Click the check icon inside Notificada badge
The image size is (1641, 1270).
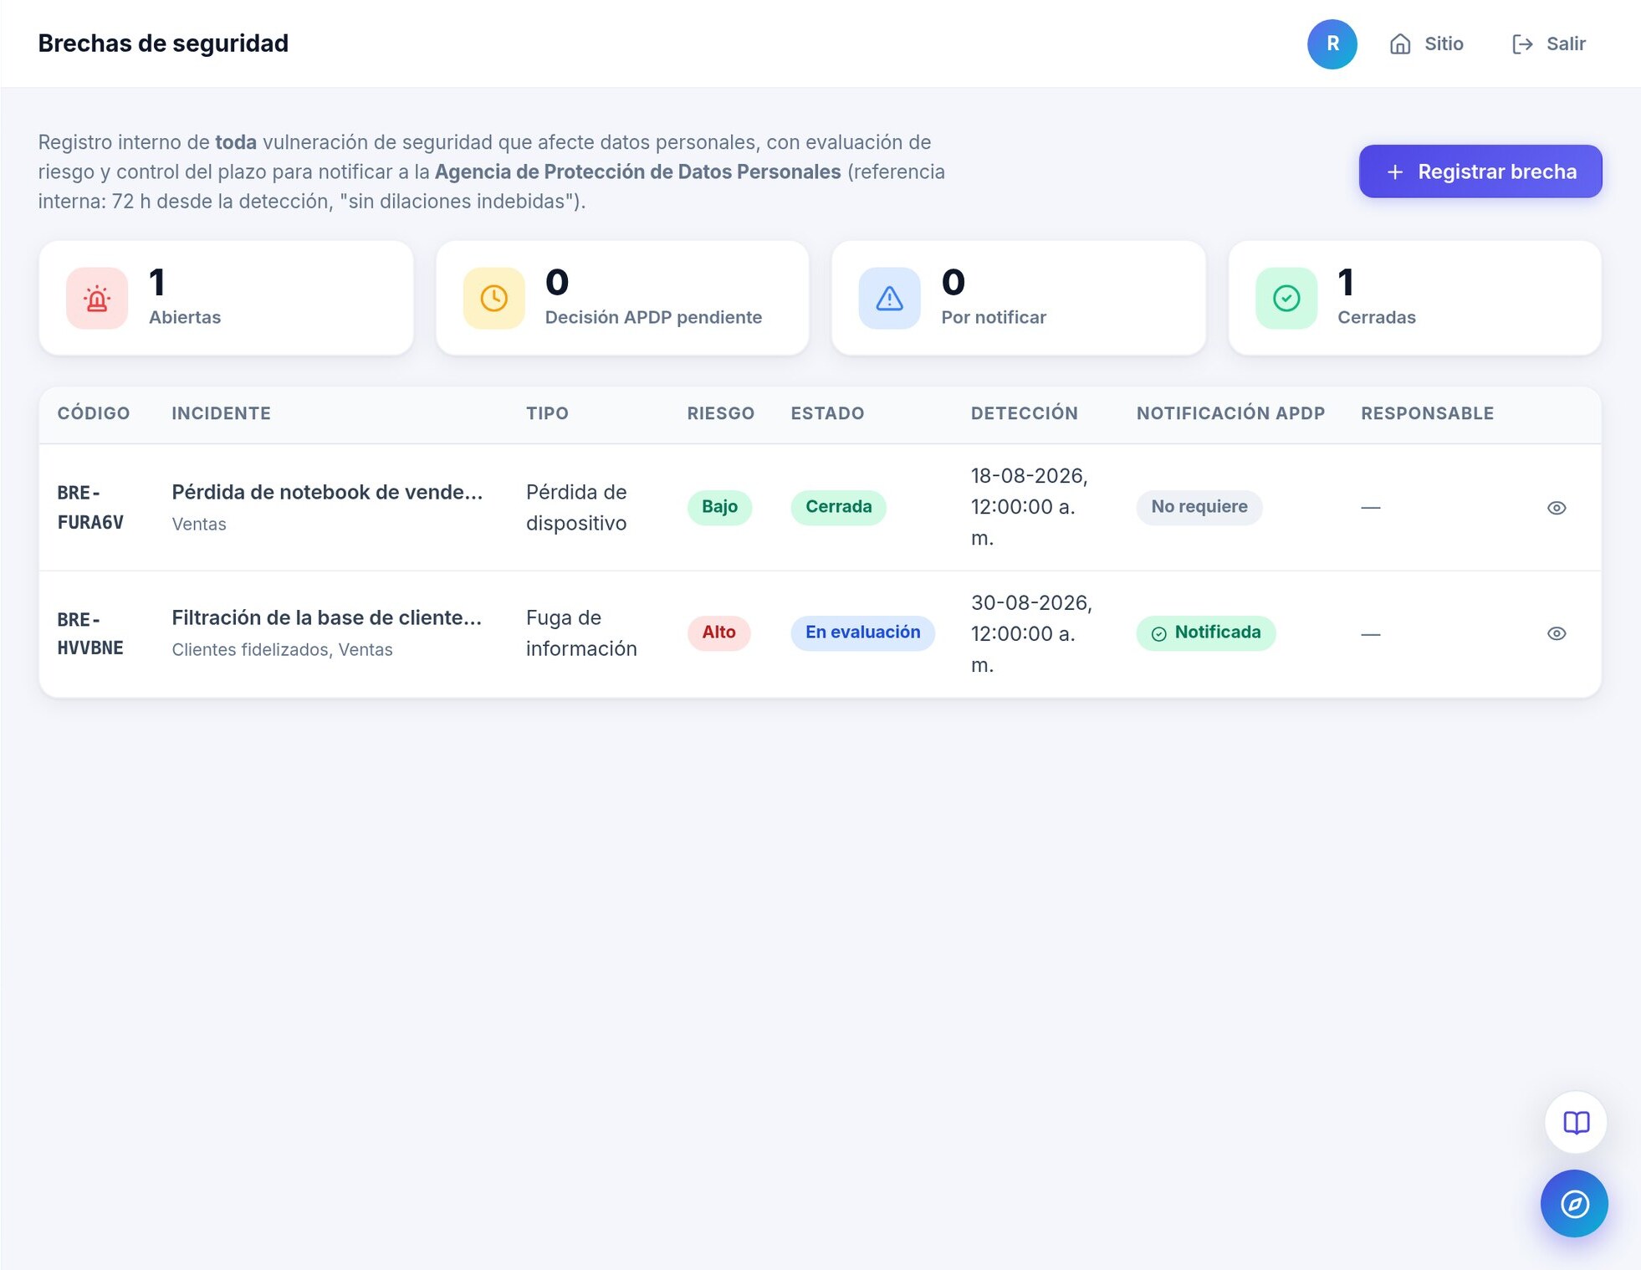(x=1158, y=634)
